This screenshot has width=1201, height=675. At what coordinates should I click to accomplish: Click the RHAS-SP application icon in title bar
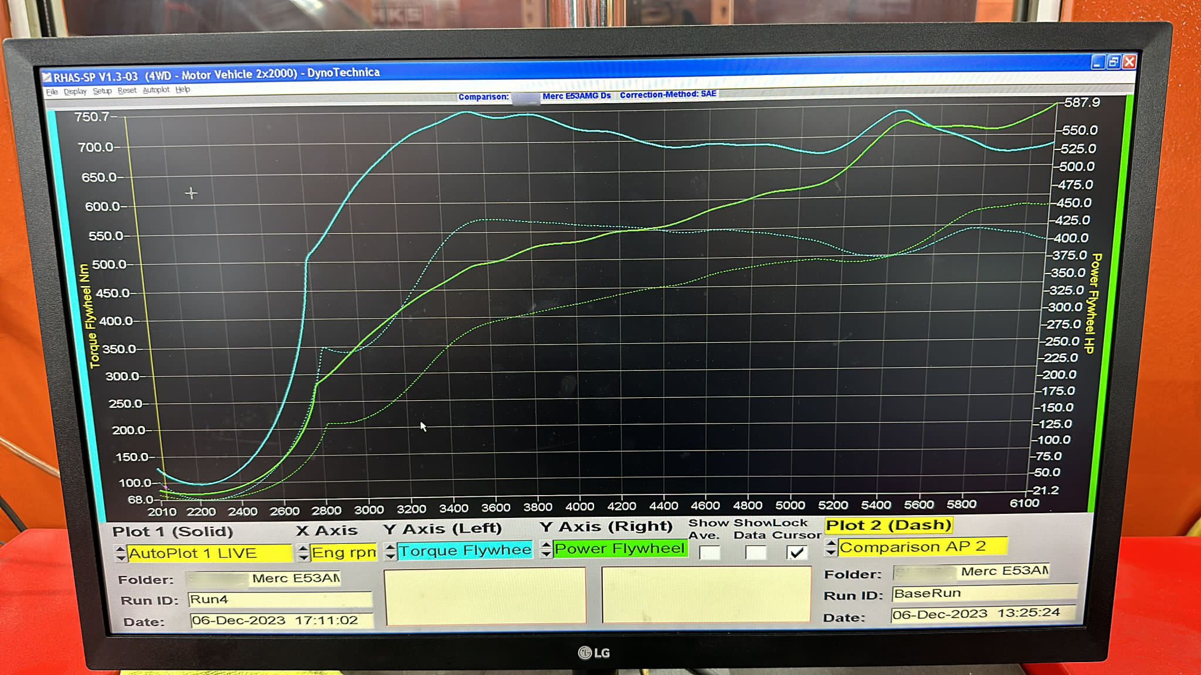tap(47, 77)
